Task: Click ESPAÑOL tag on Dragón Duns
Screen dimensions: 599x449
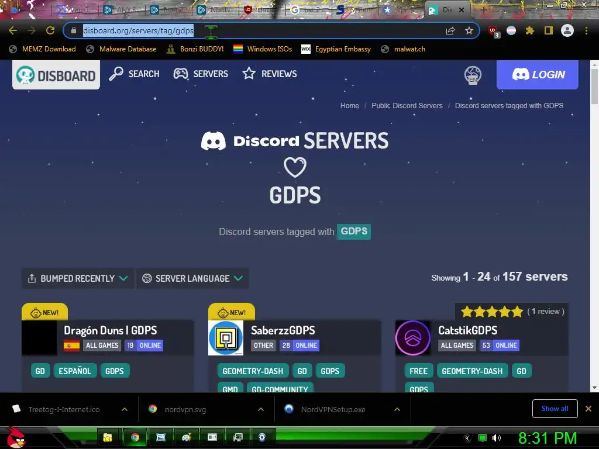Action: pyautogui.click(x=75, y=371)
